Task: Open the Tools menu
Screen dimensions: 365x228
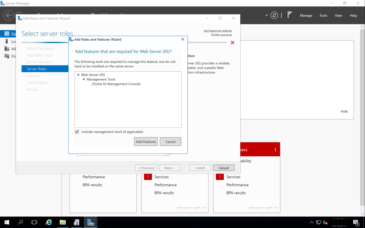Action: tap(323, 15)
